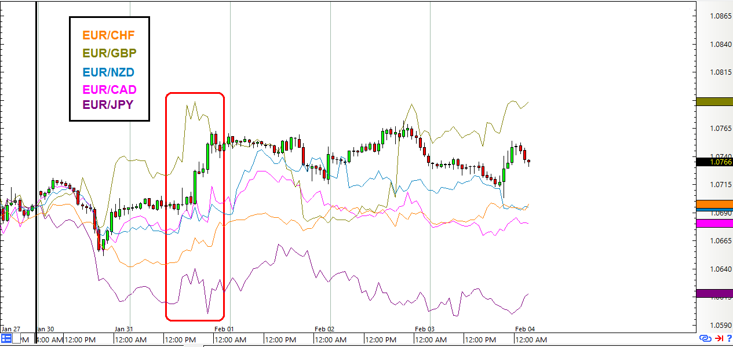Click the EUR/JPY legend label
733x347 pixels.
coord(108,105)
